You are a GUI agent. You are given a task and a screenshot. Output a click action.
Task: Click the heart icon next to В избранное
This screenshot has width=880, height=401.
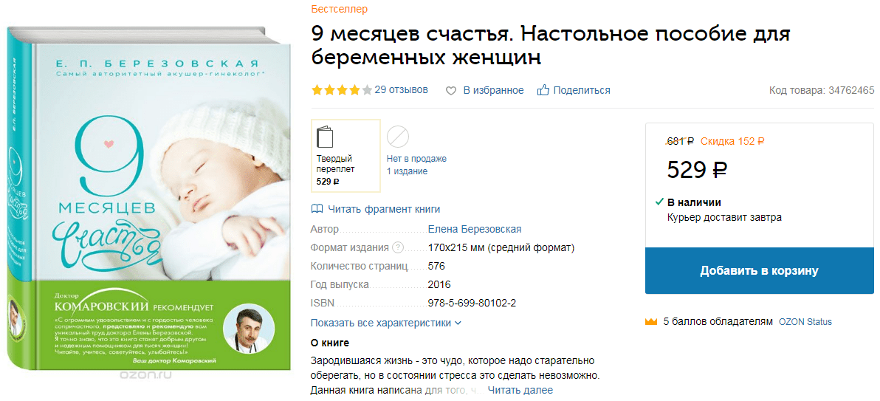point(450,90)
